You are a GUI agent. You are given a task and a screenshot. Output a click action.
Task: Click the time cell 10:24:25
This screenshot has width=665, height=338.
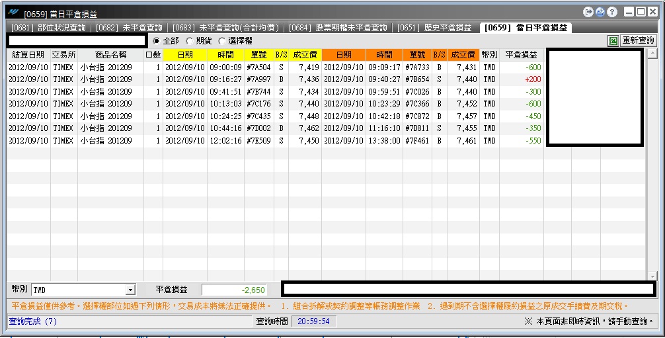(225, 116)
